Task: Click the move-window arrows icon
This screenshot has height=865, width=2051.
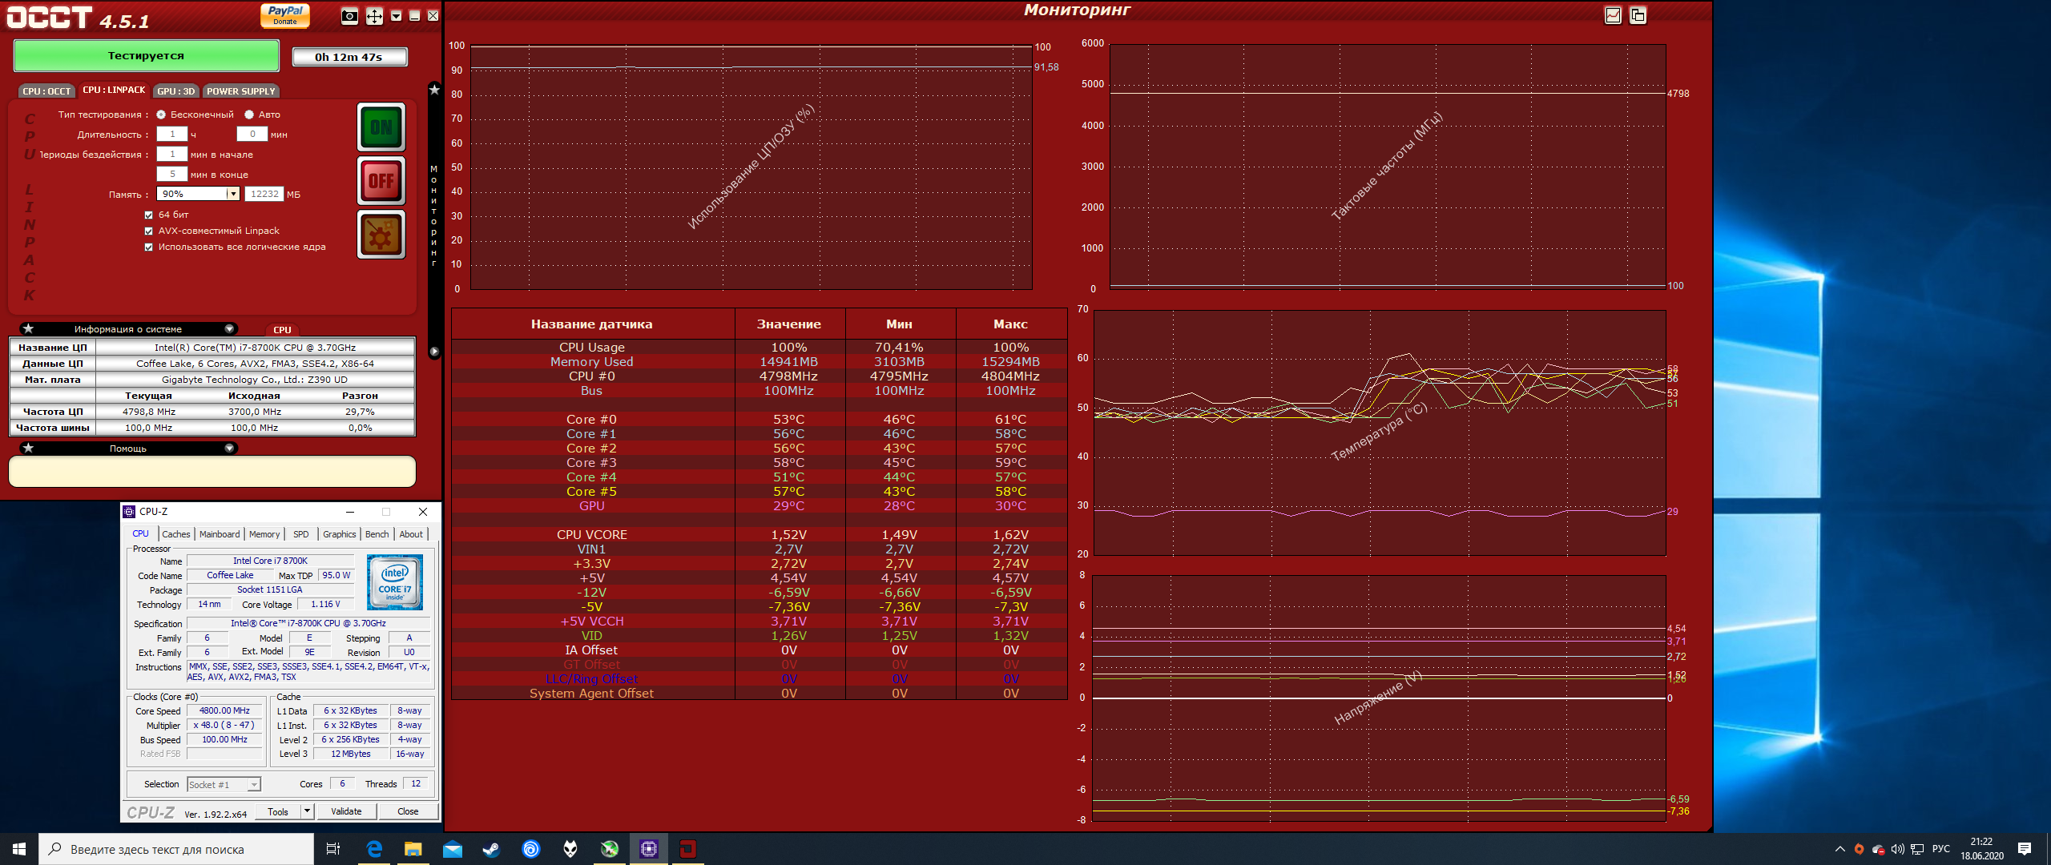Action: [374, 16]
